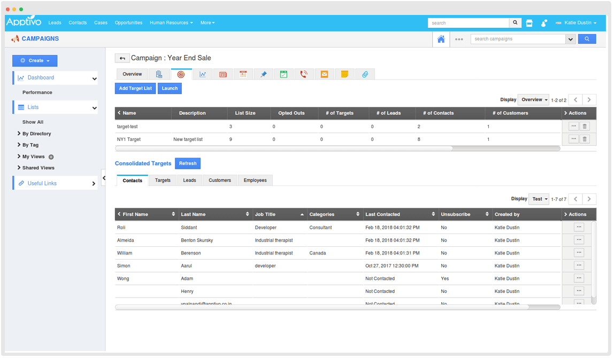Open the analytics line chart icon tab
615x358 pixels.
coord(203,74)
